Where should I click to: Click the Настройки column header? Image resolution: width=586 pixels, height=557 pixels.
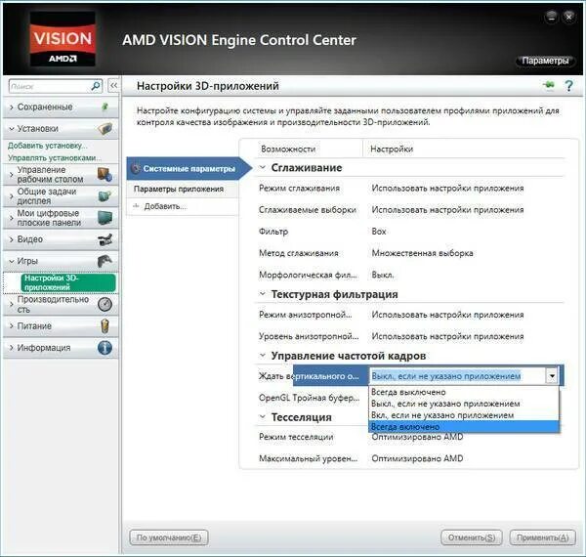(x=392, y=149)
